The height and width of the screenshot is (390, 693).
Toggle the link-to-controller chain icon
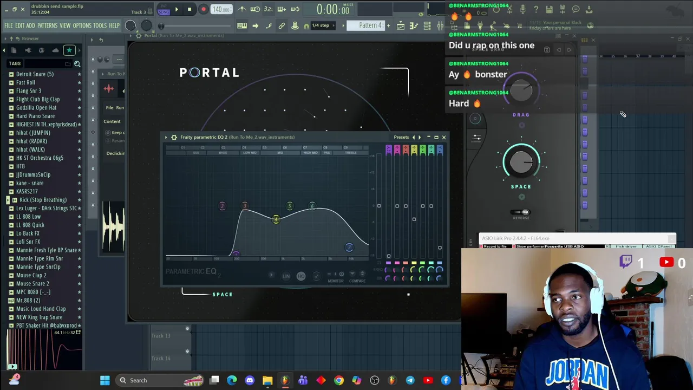pyautogui.click(x=282, y=25)
